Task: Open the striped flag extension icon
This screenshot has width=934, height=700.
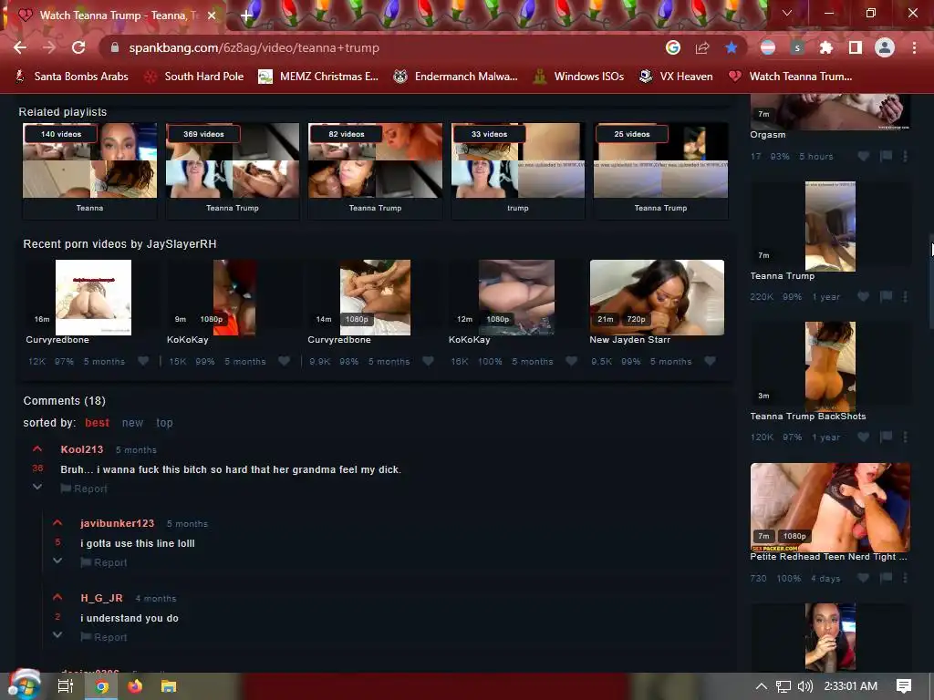Action: click(x=768, y=47)
